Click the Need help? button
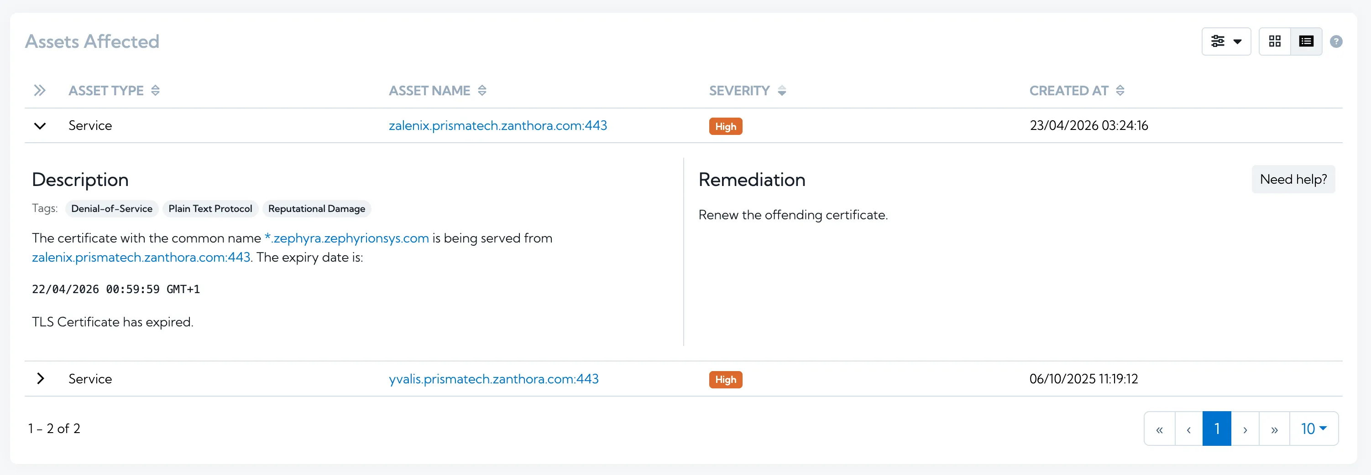The height and width of the screenshot is (475, 1371). click(x=1293, y=179)
